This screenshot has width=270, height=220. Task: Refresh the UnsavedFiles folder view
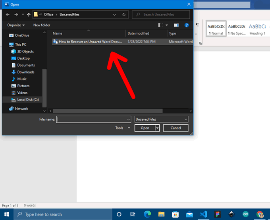pyautogui.click(x=124, y=15)
